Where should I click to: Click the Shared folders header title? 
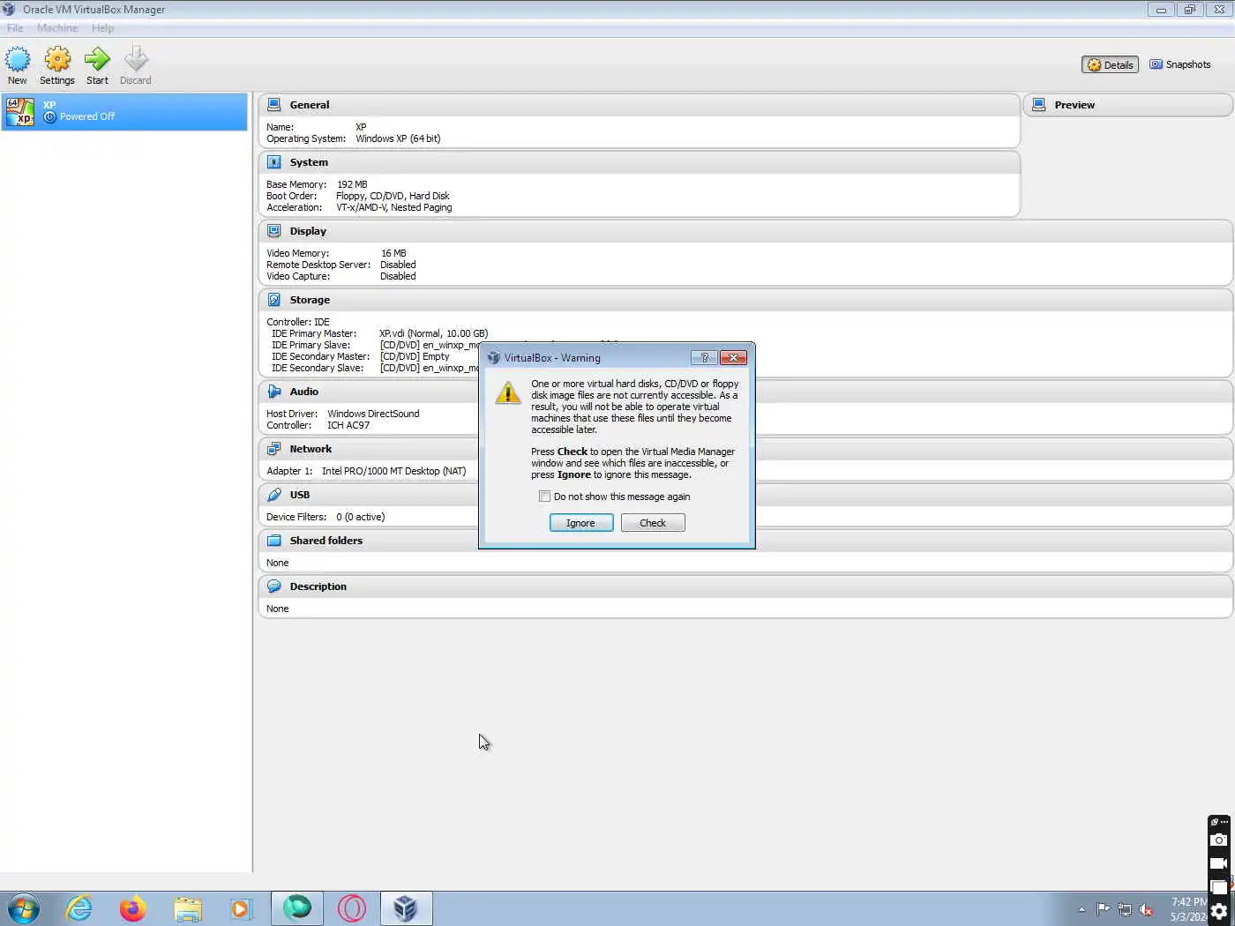click(x=326, y=541)
